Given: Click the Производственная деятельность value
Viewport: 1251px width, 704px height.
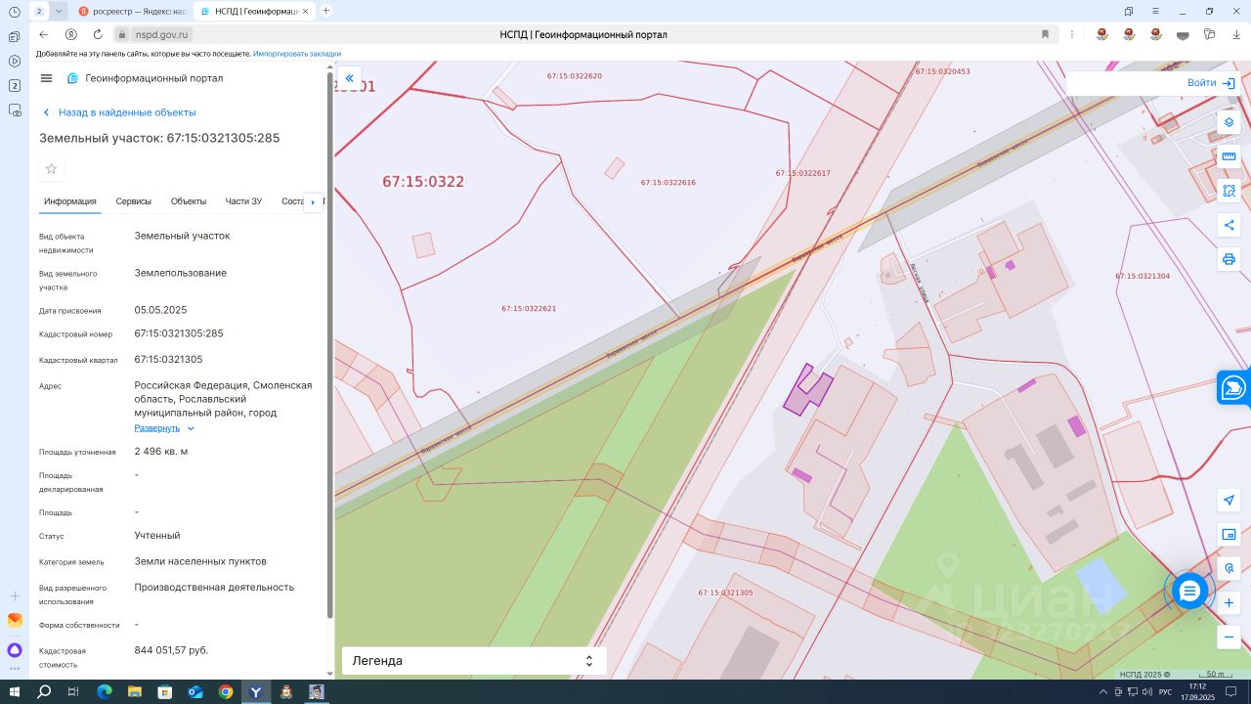Looking at the screenshot, I should (214, 588).
